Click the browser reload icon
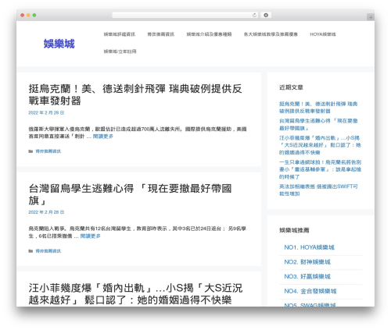This screenshot has height=330, width=391. (254, 16)
